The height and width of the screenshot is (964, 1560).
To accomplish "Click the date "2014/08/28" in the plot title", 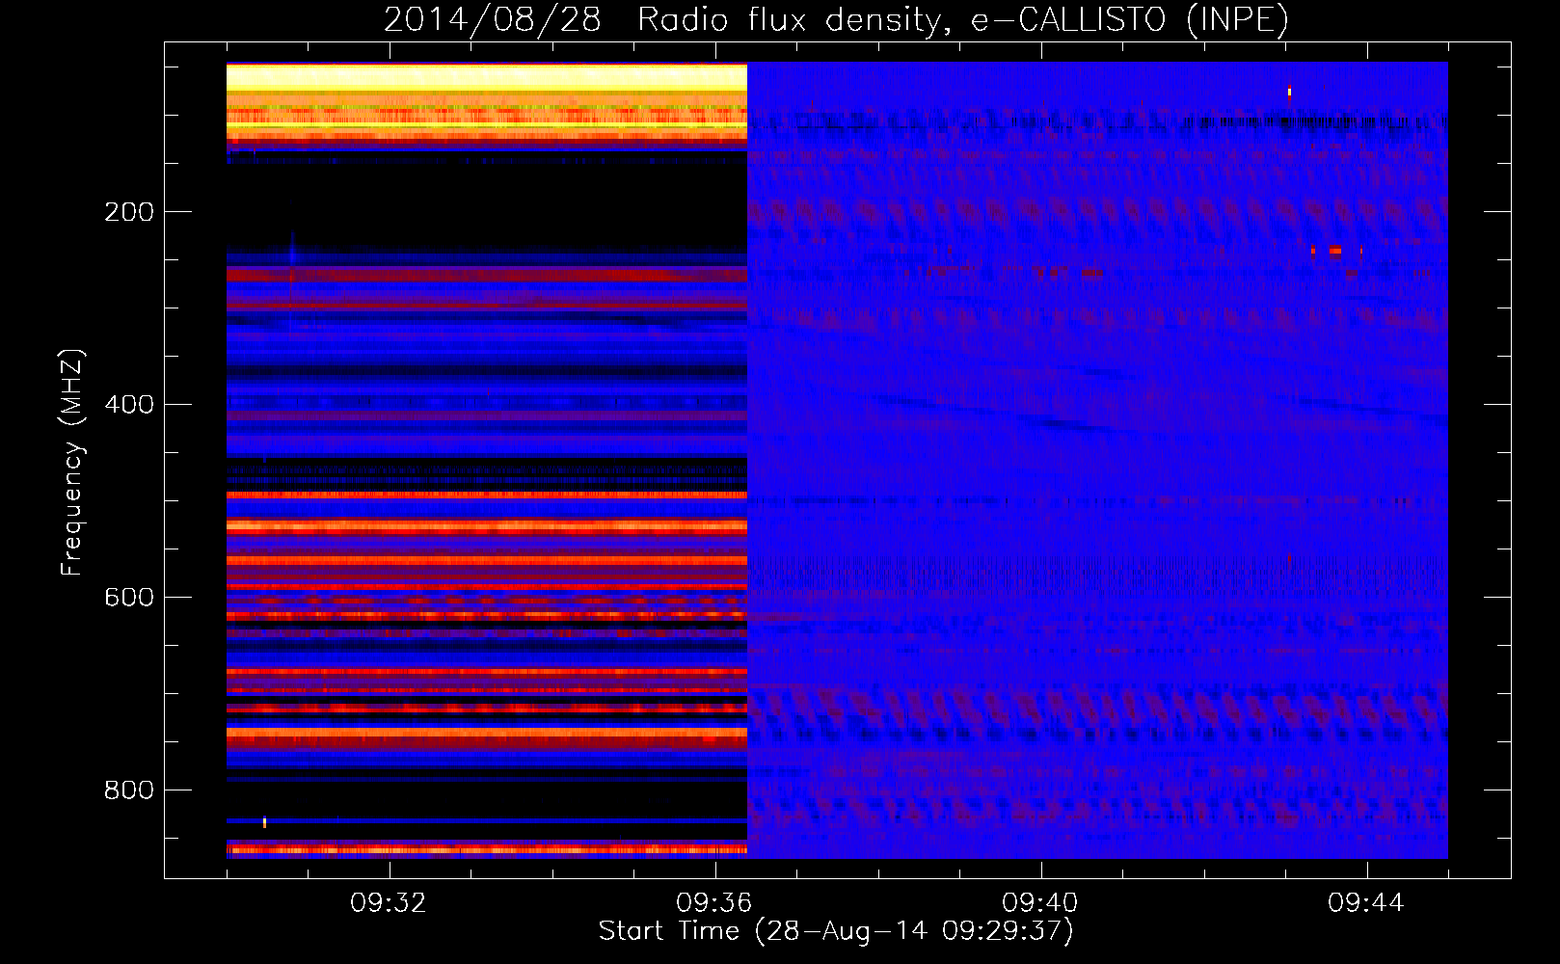I will 493,20.
